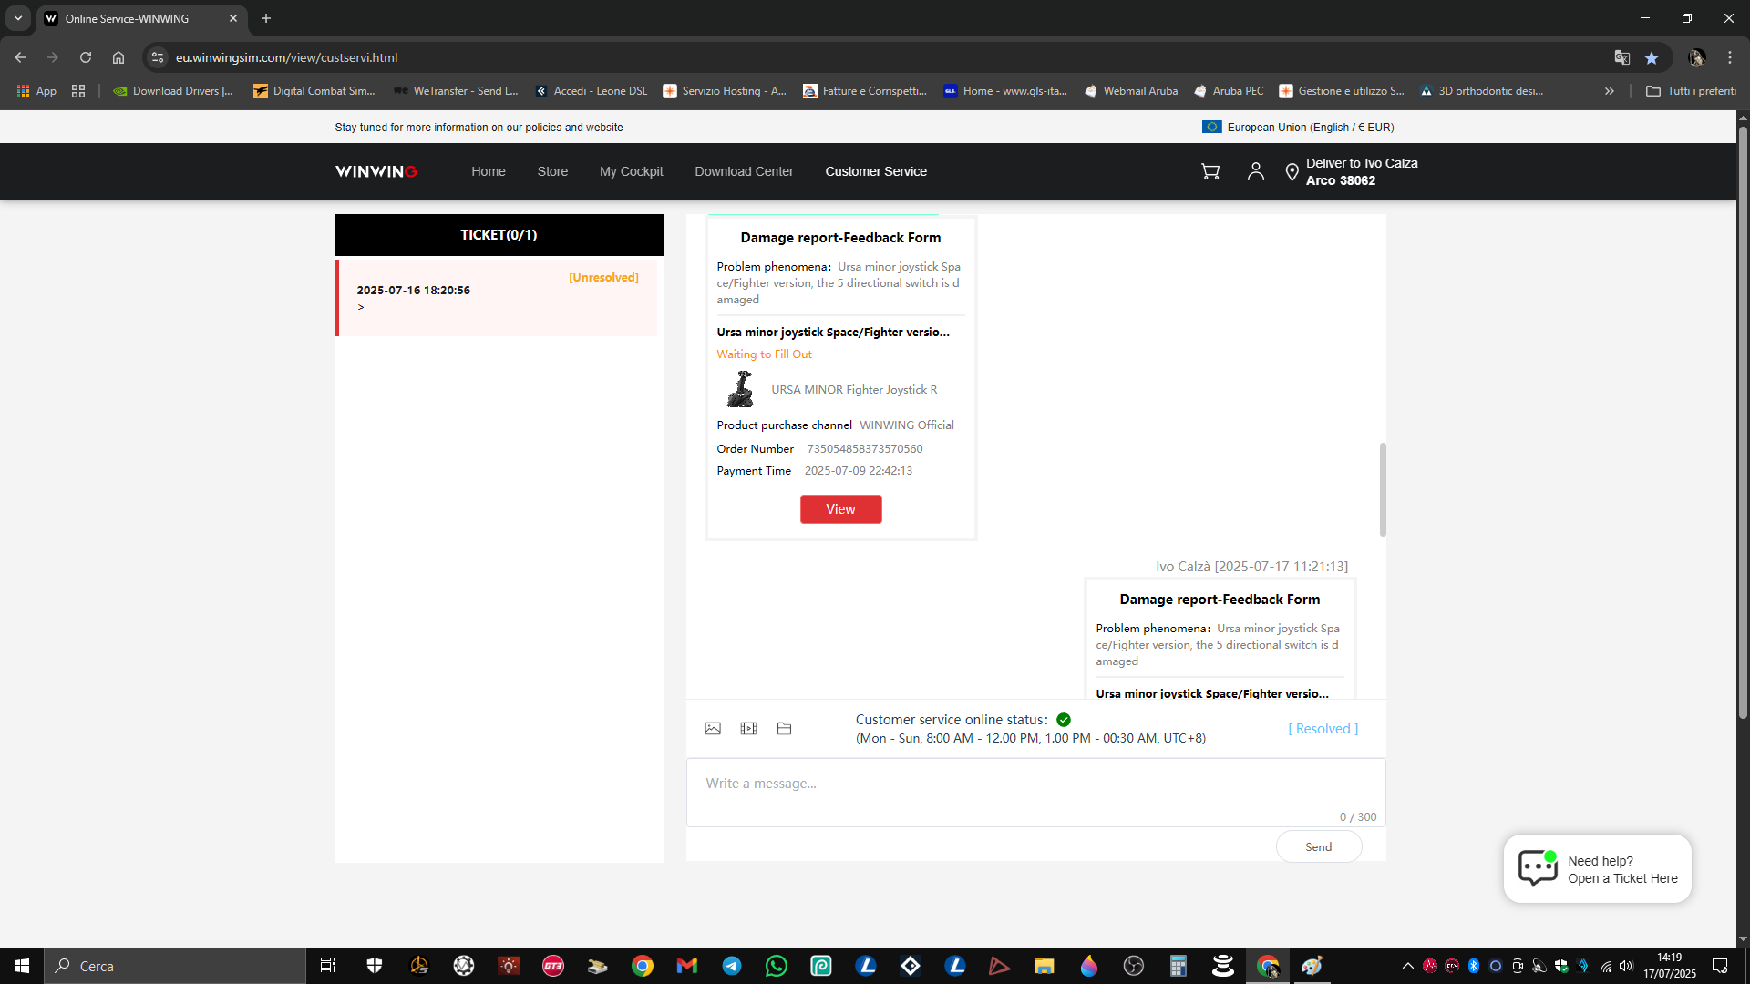
Task: Go back to previous page
Action: tap(20, 57)
